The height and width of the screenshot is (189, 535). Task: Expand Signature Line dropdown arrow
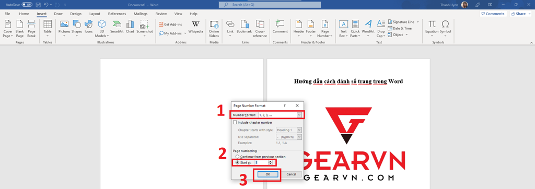pyautogui.click(x=417, y=22)
